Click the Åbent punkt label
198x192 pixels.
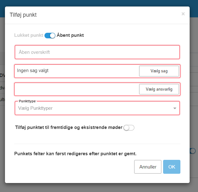click(x=70, y=35)
